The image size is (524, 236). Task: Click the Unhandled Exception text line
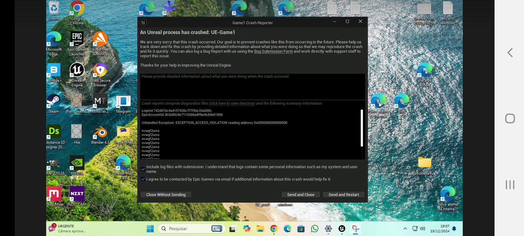214,123
